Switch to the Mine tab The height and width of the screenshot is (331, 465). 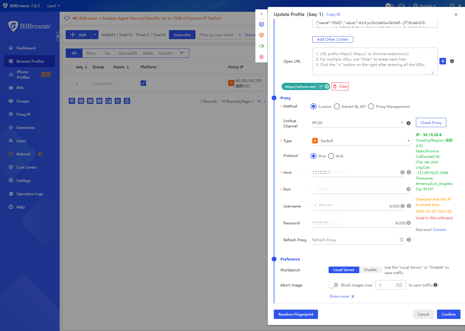[x=91, y=53]
